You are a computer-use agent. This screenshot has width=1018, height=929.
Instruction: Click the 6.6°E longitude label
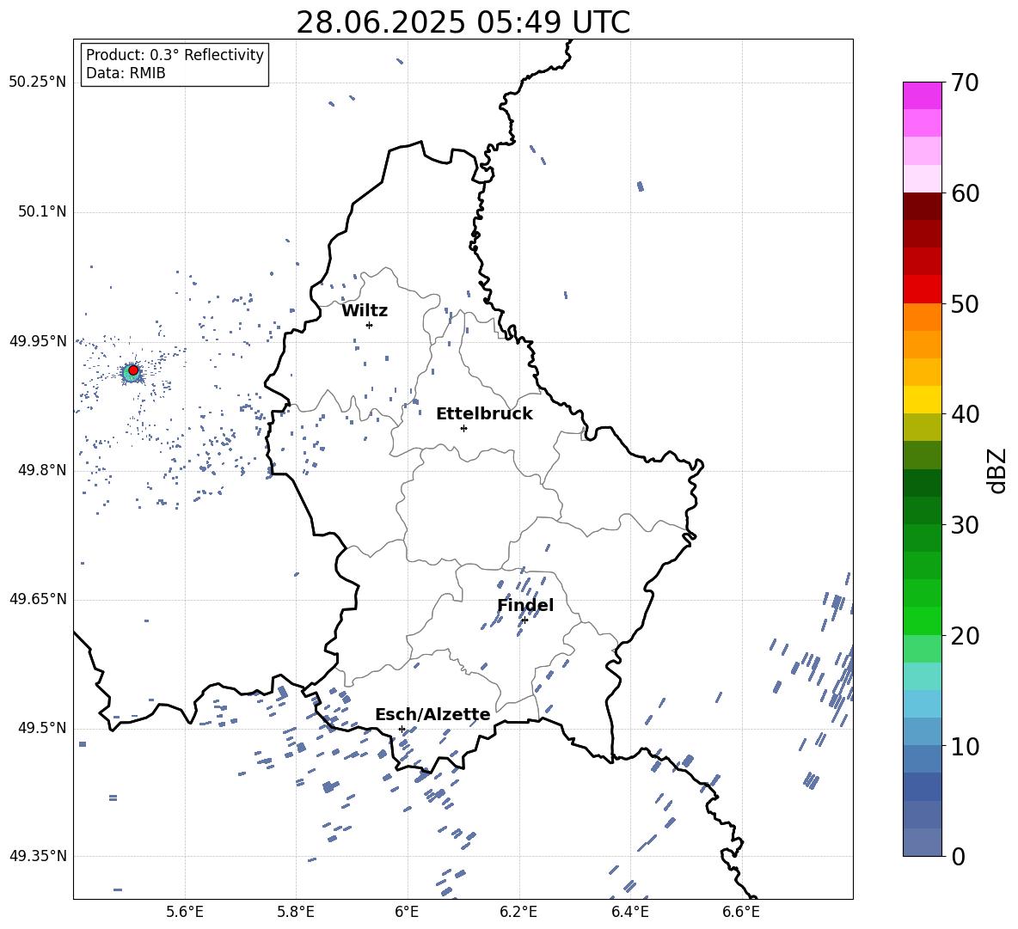(741, 912)
